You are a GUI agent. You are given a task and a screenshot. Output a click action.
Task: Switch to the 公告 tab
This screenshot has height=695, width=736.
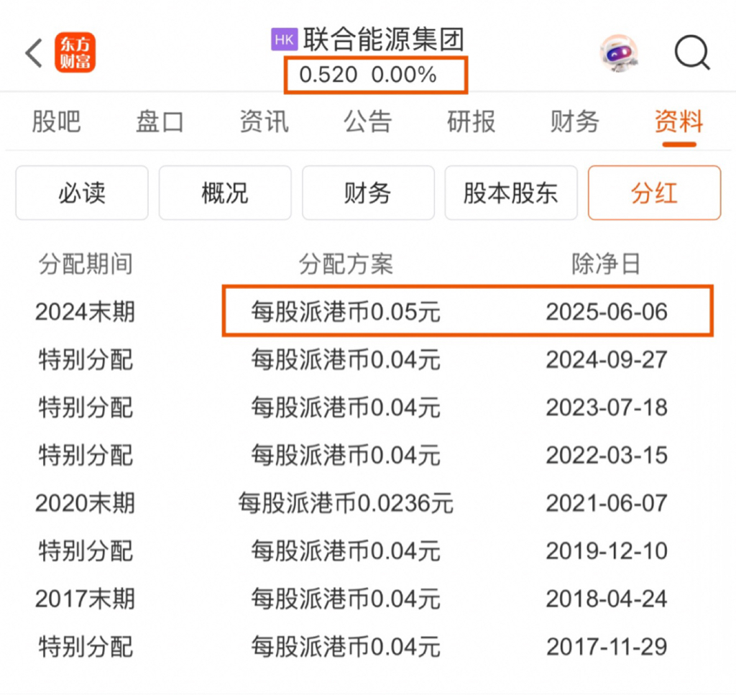coord(367,121)
